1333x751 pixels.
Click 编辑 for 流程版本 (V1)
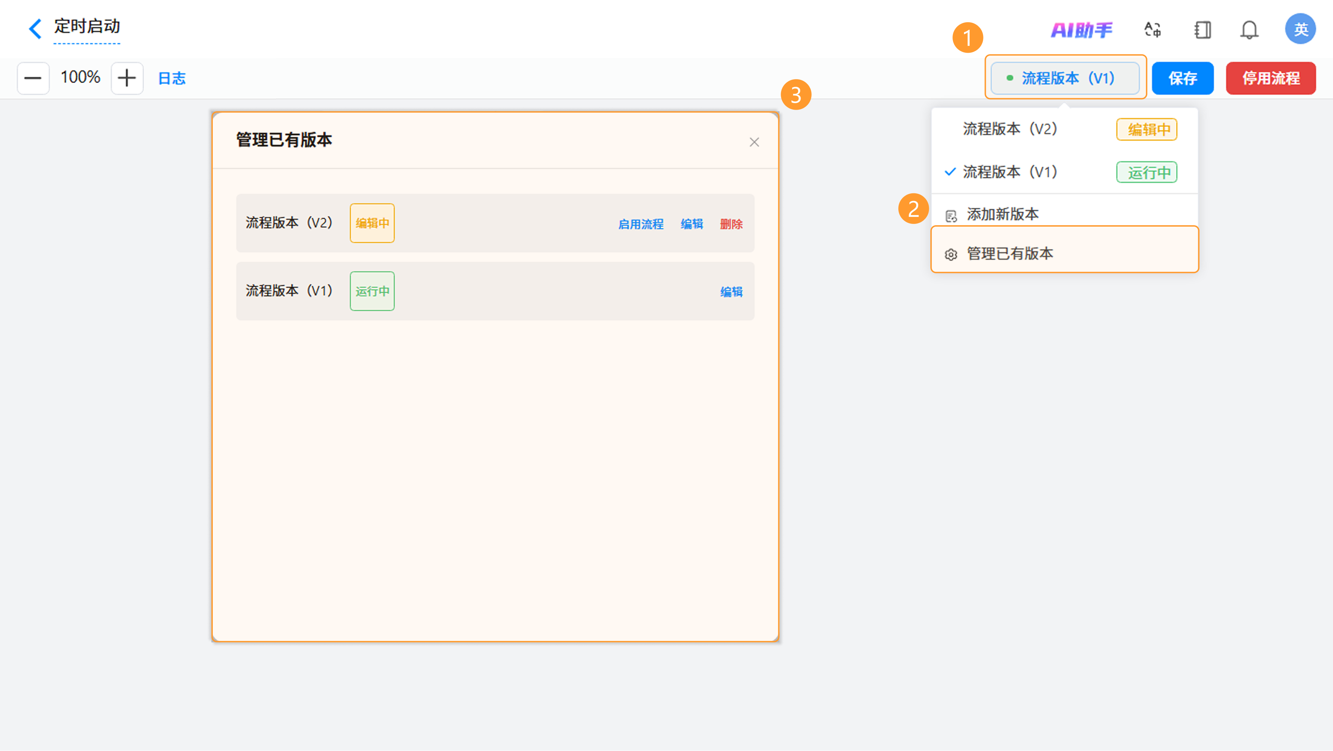(731, 292)
